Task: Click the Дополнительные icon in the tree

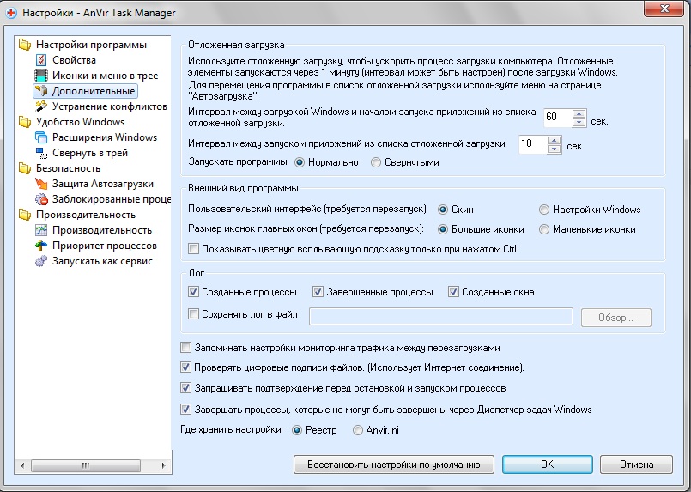Action: tap(41, 91)
